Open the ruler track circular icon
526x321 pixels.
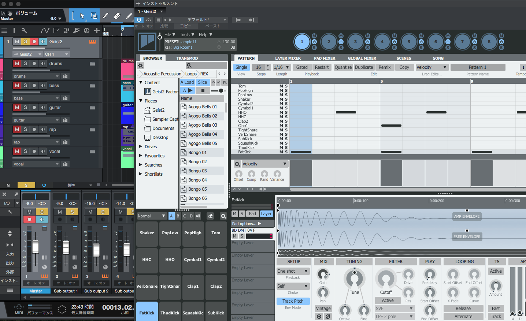(x=86, y=31)
